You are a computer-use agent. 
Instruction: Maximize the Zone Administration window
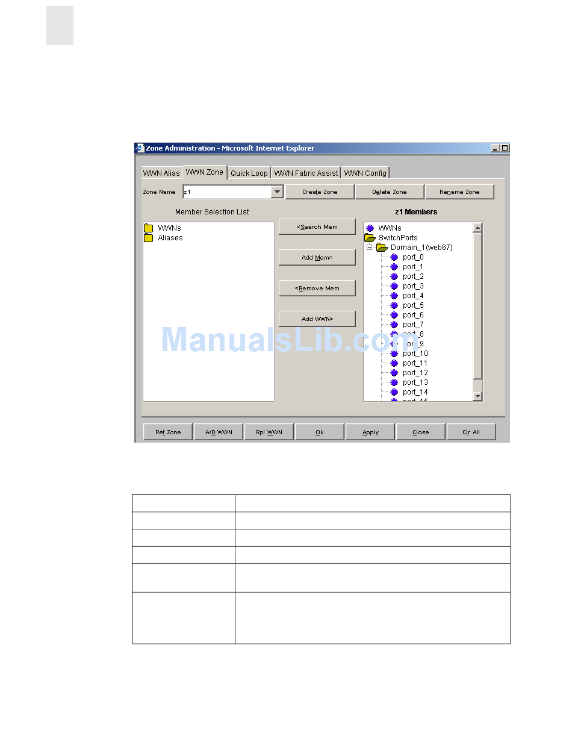tap(505, 148)
